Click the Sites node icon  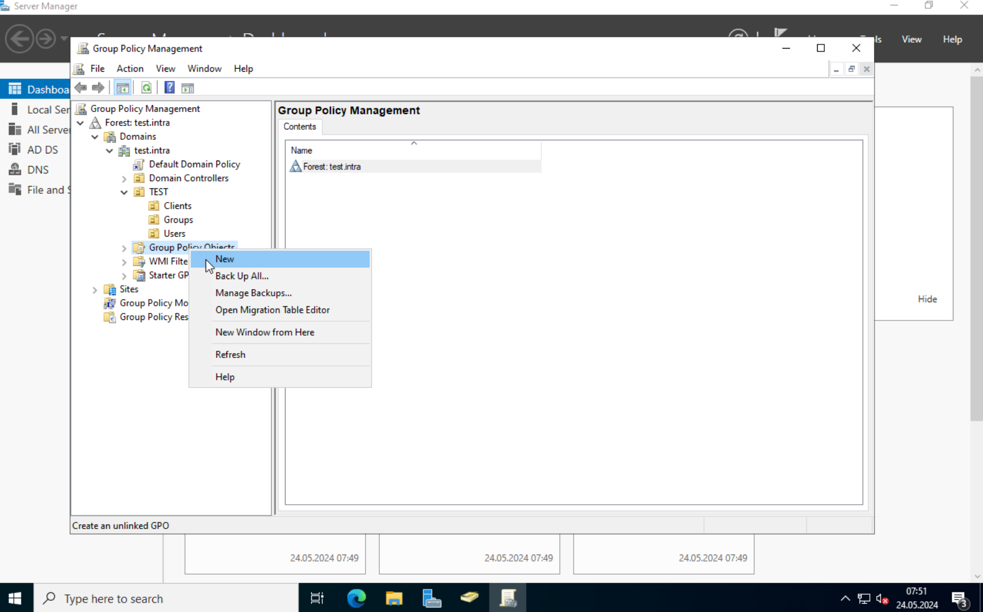(110, 289)
